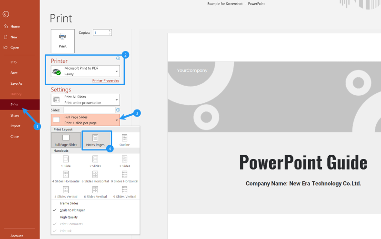
Task: Select the Print sidebar entry
Action: (x=20, y=105)
